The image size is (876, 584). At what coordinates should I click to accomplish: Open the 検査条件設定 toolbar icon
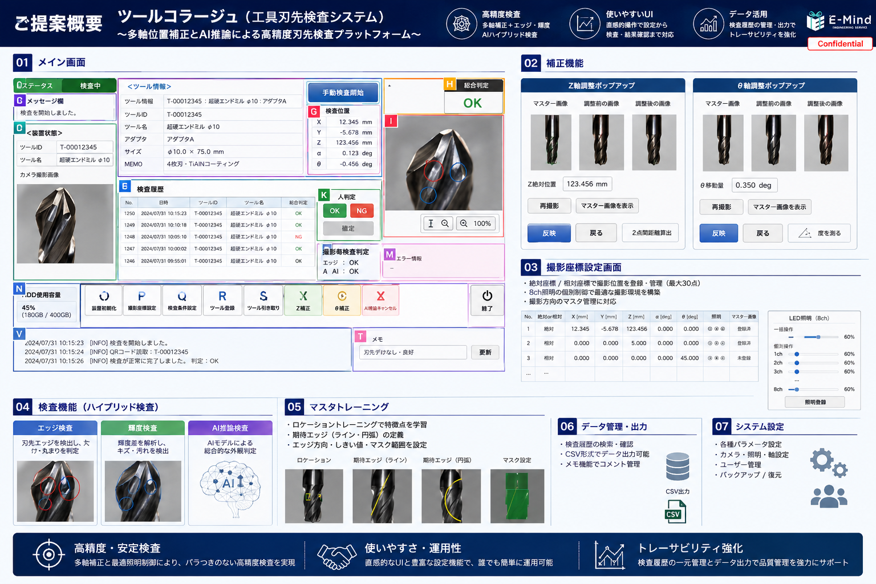[182, 299]
